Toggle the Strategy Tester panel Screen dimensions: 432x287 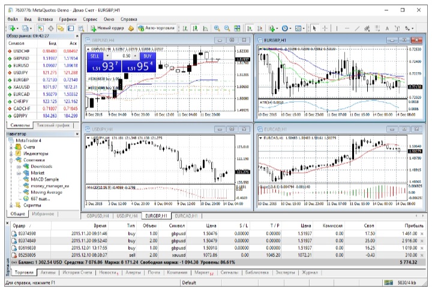[x=81, y=28]
